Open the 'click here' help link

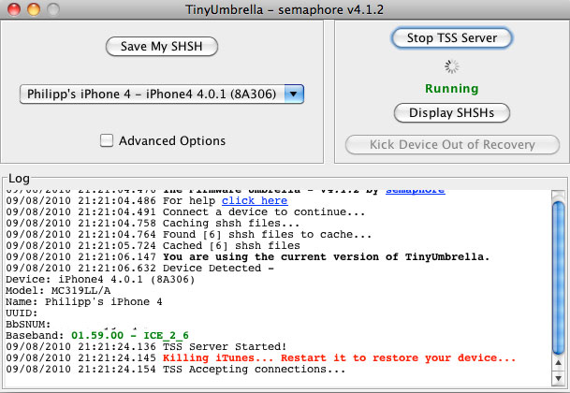click(255, 200)
